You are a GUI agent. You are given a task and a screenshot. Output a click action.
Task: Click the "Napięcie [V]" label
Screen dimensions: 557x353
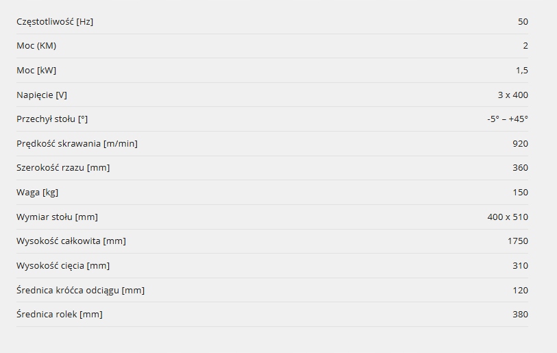coord(42,95)
